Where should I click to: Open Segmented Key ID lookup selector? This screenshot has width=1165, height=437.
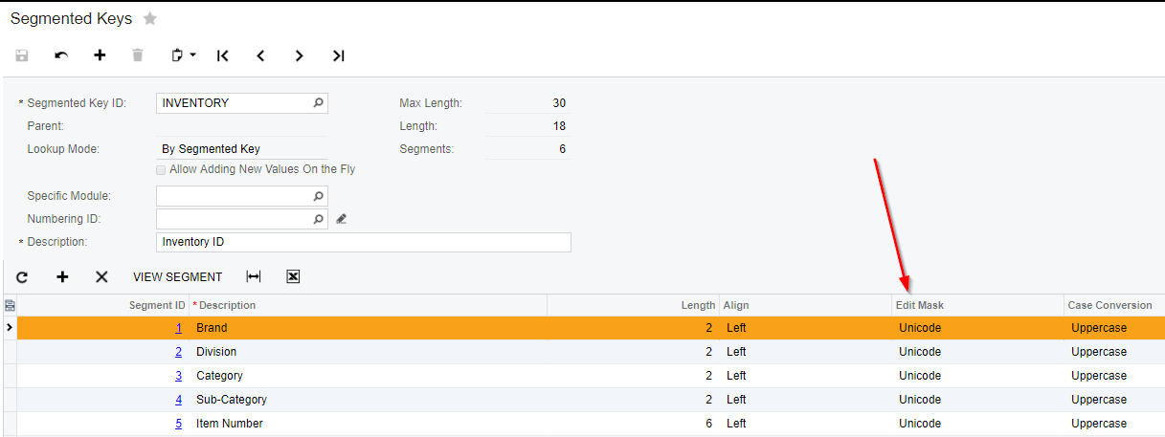pyautogui.click(x=319, y=103)
